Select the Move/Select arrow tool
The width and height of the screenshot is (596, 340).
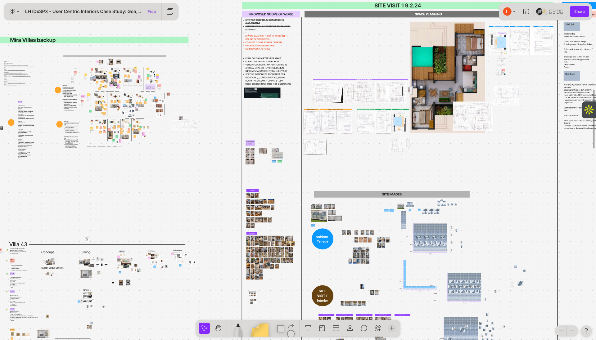point(204,328)
